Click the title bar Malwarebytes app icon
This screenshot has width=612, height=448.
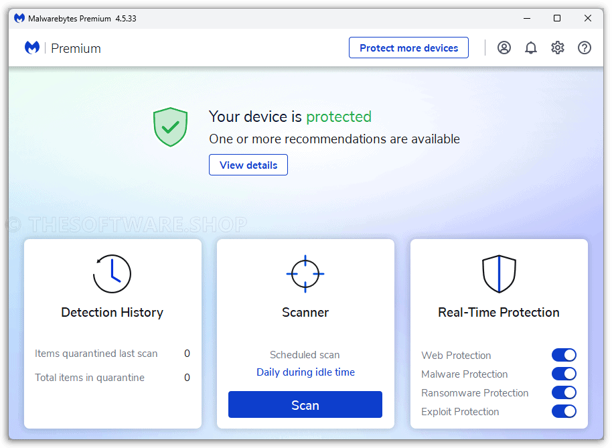19,18
